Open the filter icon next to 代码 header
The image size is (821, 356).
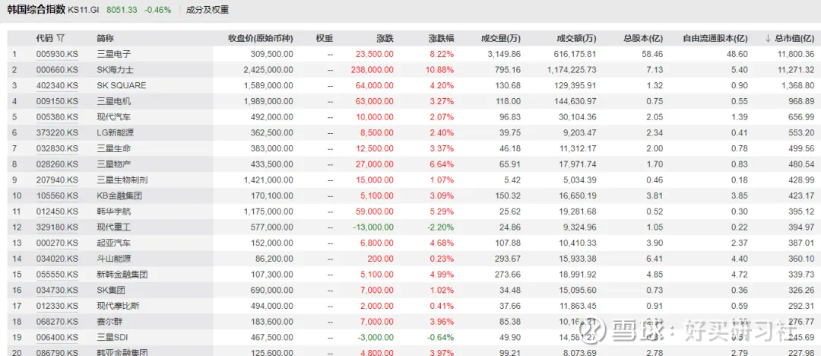click(61, 38)
